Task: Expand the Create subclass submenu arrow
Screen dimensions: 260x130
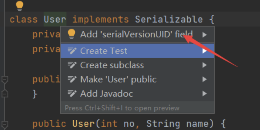Action: [204, 65]
